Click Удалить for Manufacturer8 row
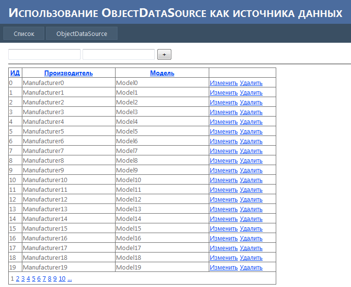The width and height of the screenshot is (351, 287). pos(251,161)
